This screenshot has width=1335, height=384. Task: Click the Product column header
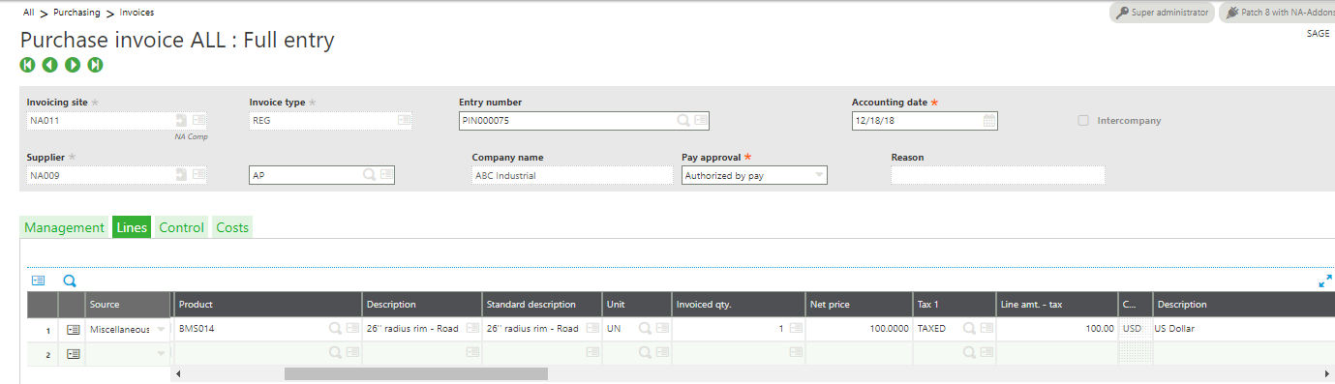(x=267, y=304)
